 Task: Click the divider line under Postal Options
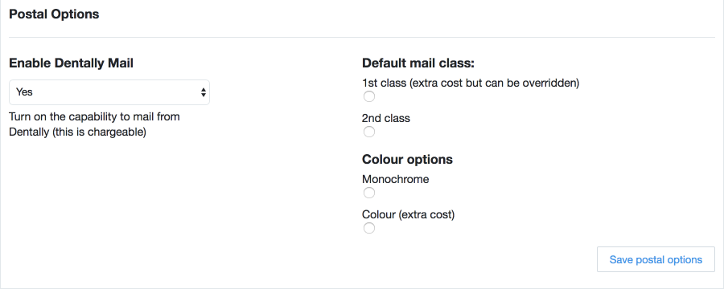click(x=362, y=38)
